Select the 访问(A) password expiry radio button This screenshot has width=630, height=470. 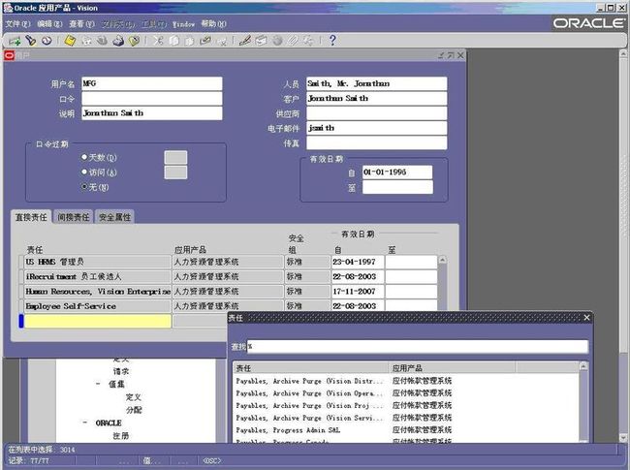(84, 172)
